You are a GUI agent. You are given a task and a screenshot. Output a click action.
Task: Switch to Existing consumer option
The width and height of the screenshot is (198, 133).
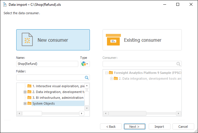point(142,40)
